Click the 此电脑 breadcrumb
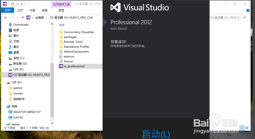 pos(40,17)
